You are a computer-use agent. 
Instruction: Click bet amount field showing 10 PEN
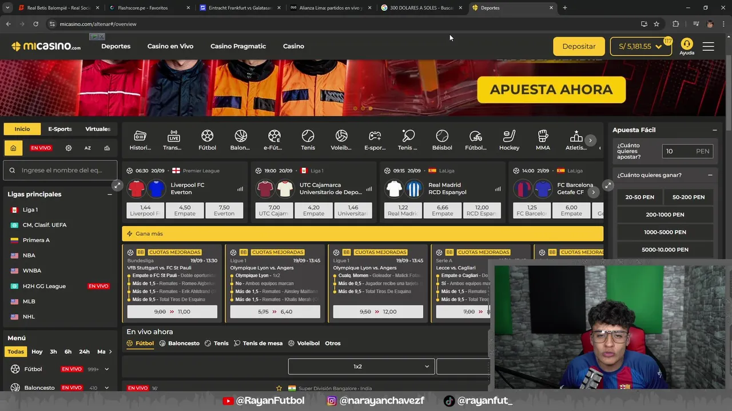click(688, 151)
